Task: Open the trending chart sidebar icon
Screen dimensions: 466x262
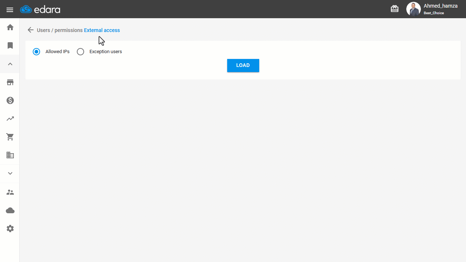Action: point(10,119)
